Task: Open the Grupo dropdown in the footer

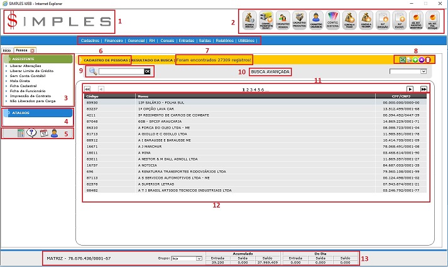Action: (x=187, y=258)
